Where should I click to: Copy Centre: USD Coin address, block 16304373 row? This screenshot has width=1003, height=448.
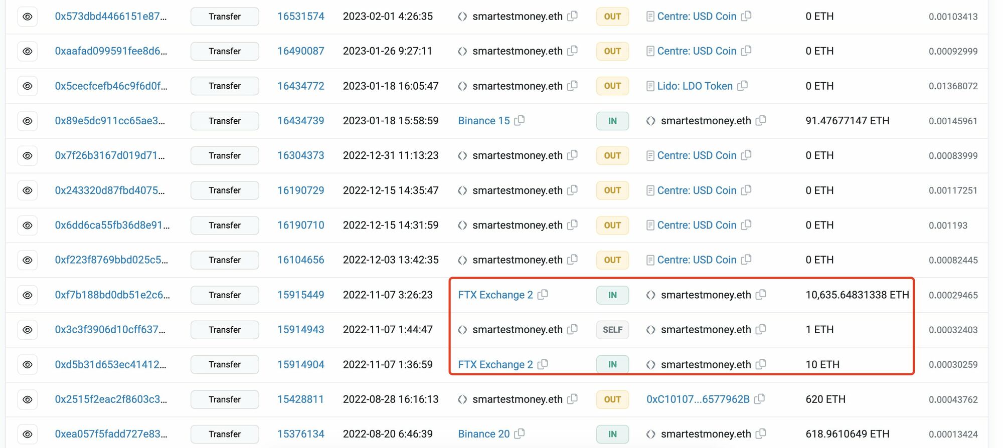tap(746, 155)
